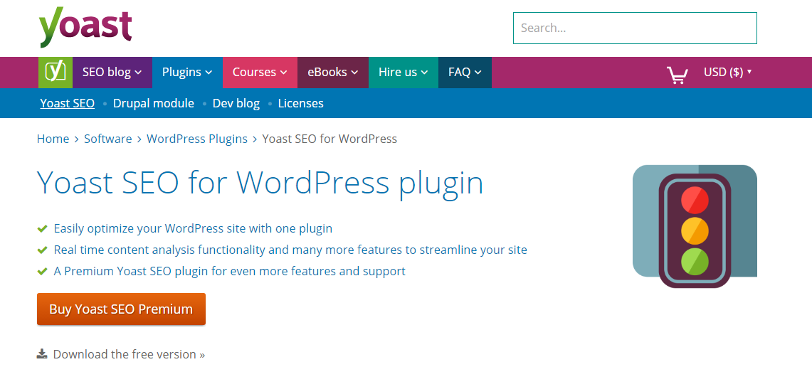The width and height of the screenshot is (812, 367).
Task: Open the Licenses link
Action: click(300, 103)
